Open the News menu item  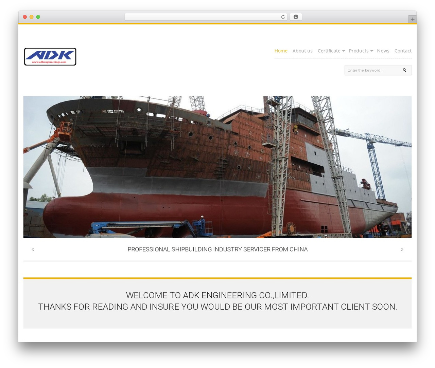click(x=383, y=51)
